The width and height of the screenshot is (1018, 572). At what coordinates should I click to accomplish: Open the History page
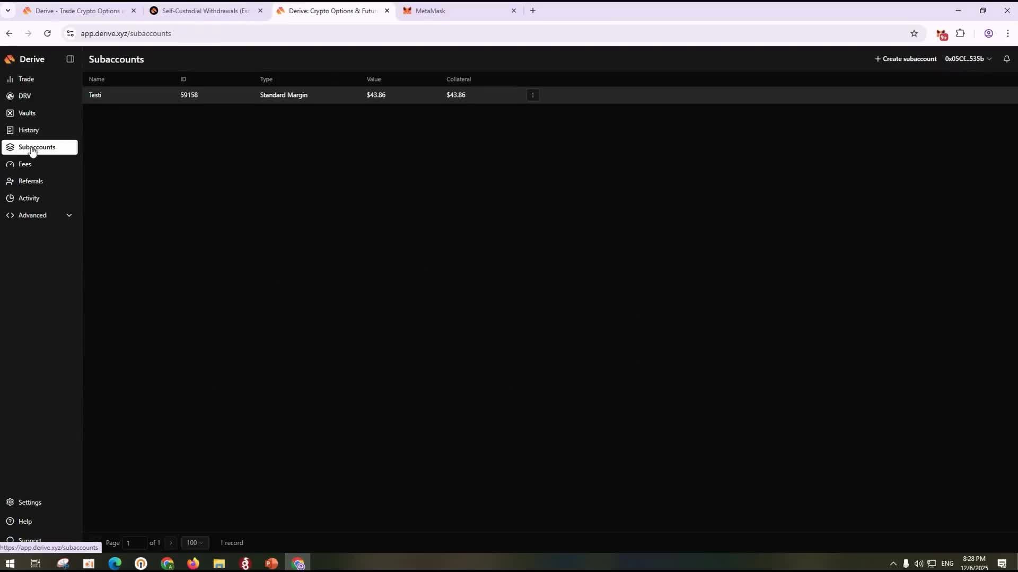pos(28,130)
